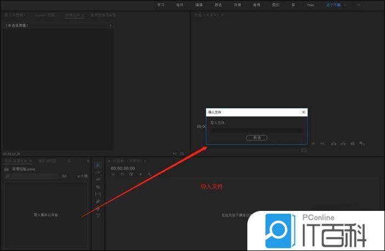The width and height of the screenshot is (385, 251).
Task: Select the Ripple Edit tool
Action: [98, 180]
